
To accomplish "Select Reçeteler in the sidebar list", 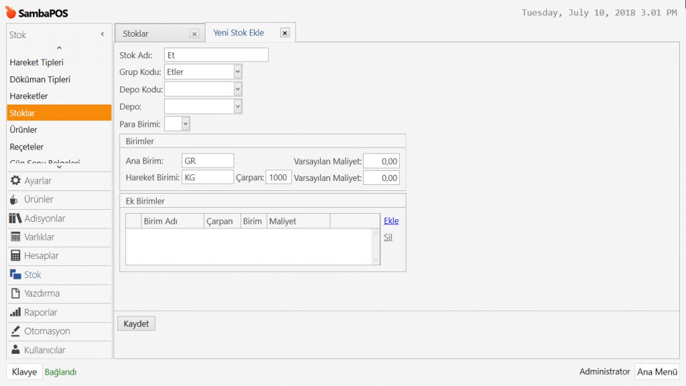I will 27,147.
